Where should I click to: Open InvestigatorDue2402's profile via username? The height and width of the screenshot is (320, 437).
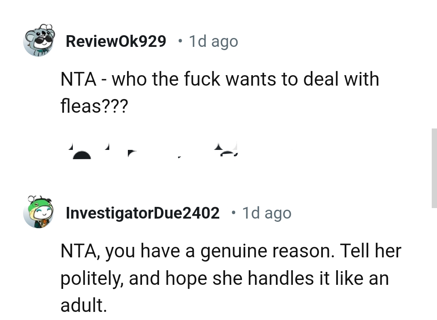coord(142,213)
